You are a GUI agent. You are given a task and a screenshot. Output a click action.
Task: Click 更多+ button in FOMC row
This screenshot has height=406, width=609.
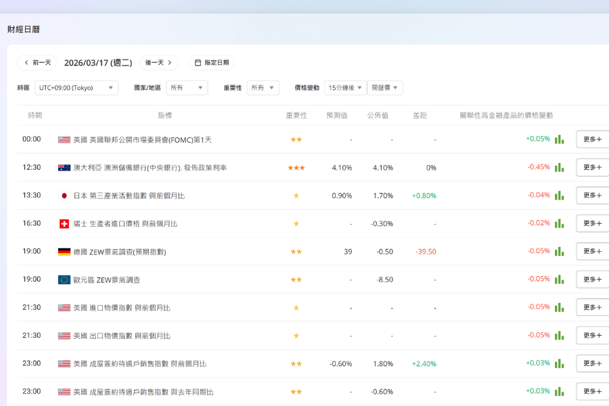[x=592, y=139]
